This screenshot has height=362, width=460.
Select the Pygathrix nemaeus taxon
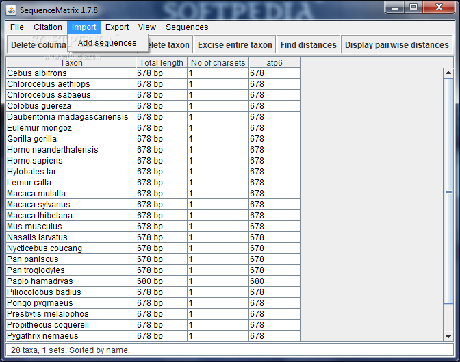tap(71, 336)
